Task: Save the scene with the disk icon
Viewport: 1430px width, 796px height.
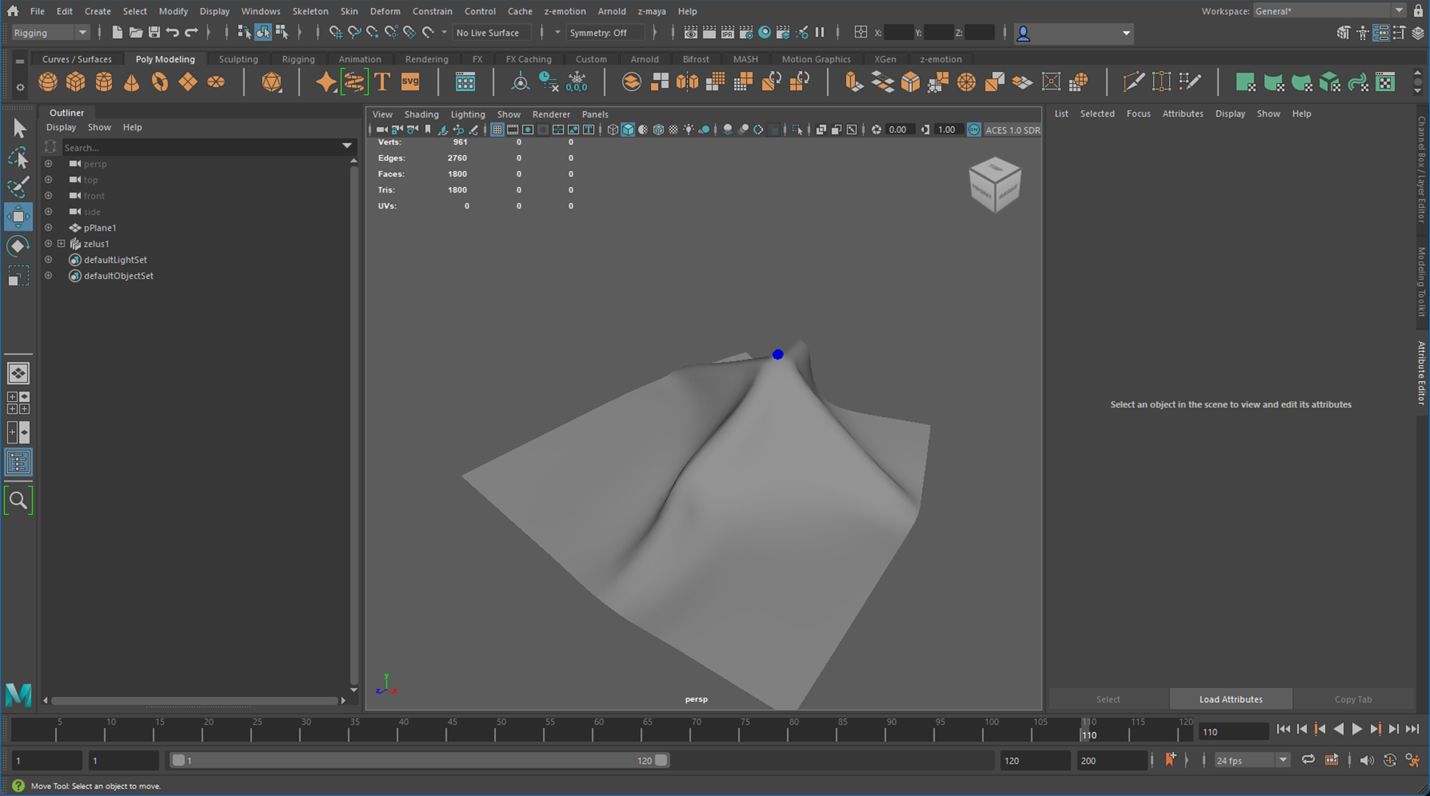Action: [154, 32]
